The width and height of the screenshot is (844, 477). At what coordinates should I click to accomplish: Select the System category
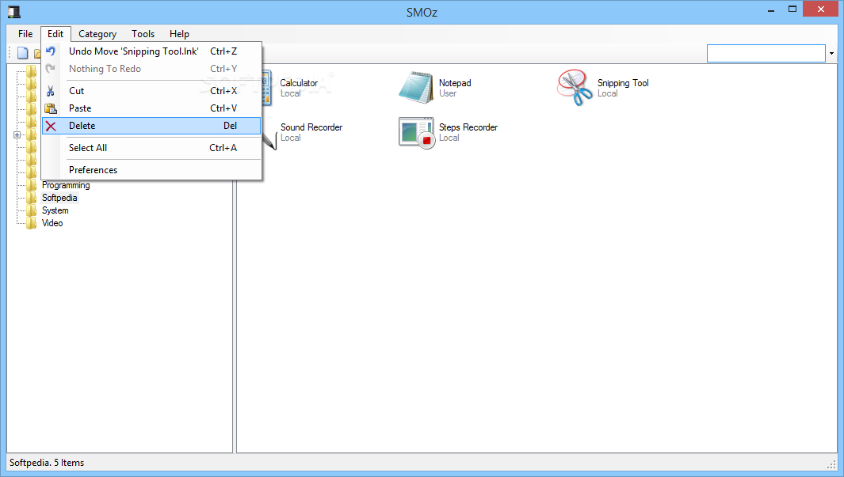[55, 210]
